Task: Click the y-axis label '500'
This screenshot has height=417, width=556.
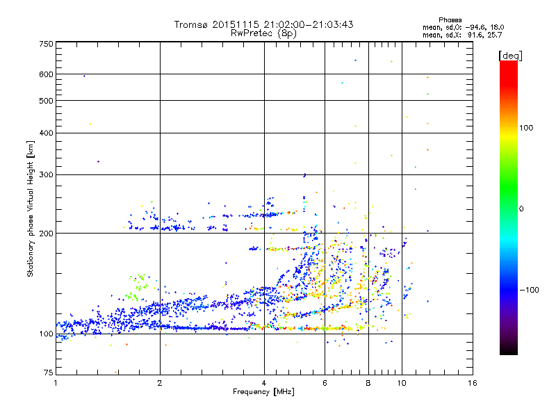Action: (46, 101)
